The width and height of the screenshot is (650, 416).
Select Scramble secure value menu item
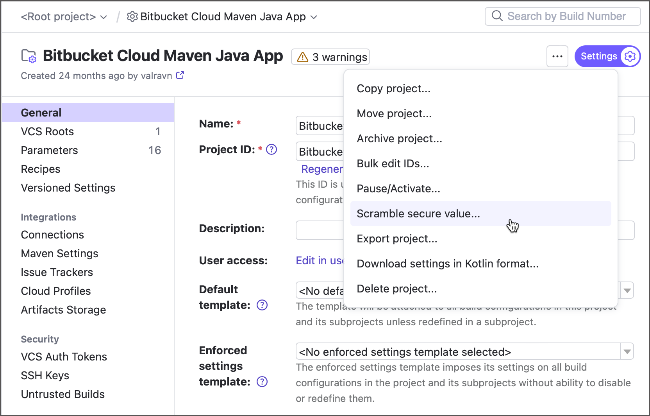click(418, 213)
